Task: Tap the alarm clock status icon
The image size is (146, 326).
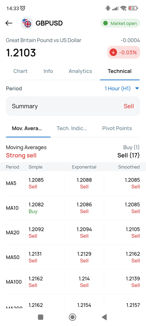Action: click(23, 8)
